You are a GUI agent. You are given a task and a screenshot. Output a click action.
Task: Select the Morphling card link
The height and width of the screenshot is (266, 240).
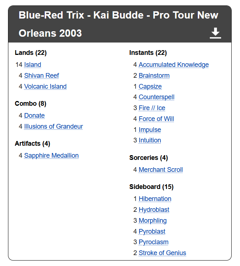click(x=153, y=221)
